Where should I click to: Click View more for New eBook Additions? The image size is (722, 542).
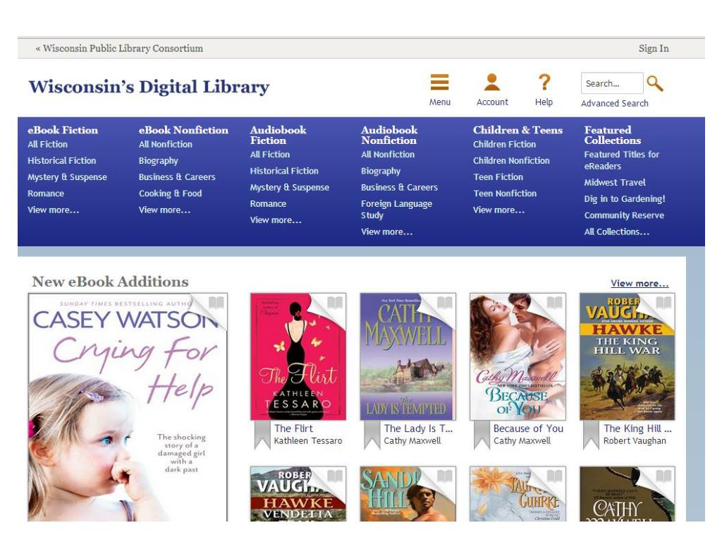point(640,284)
